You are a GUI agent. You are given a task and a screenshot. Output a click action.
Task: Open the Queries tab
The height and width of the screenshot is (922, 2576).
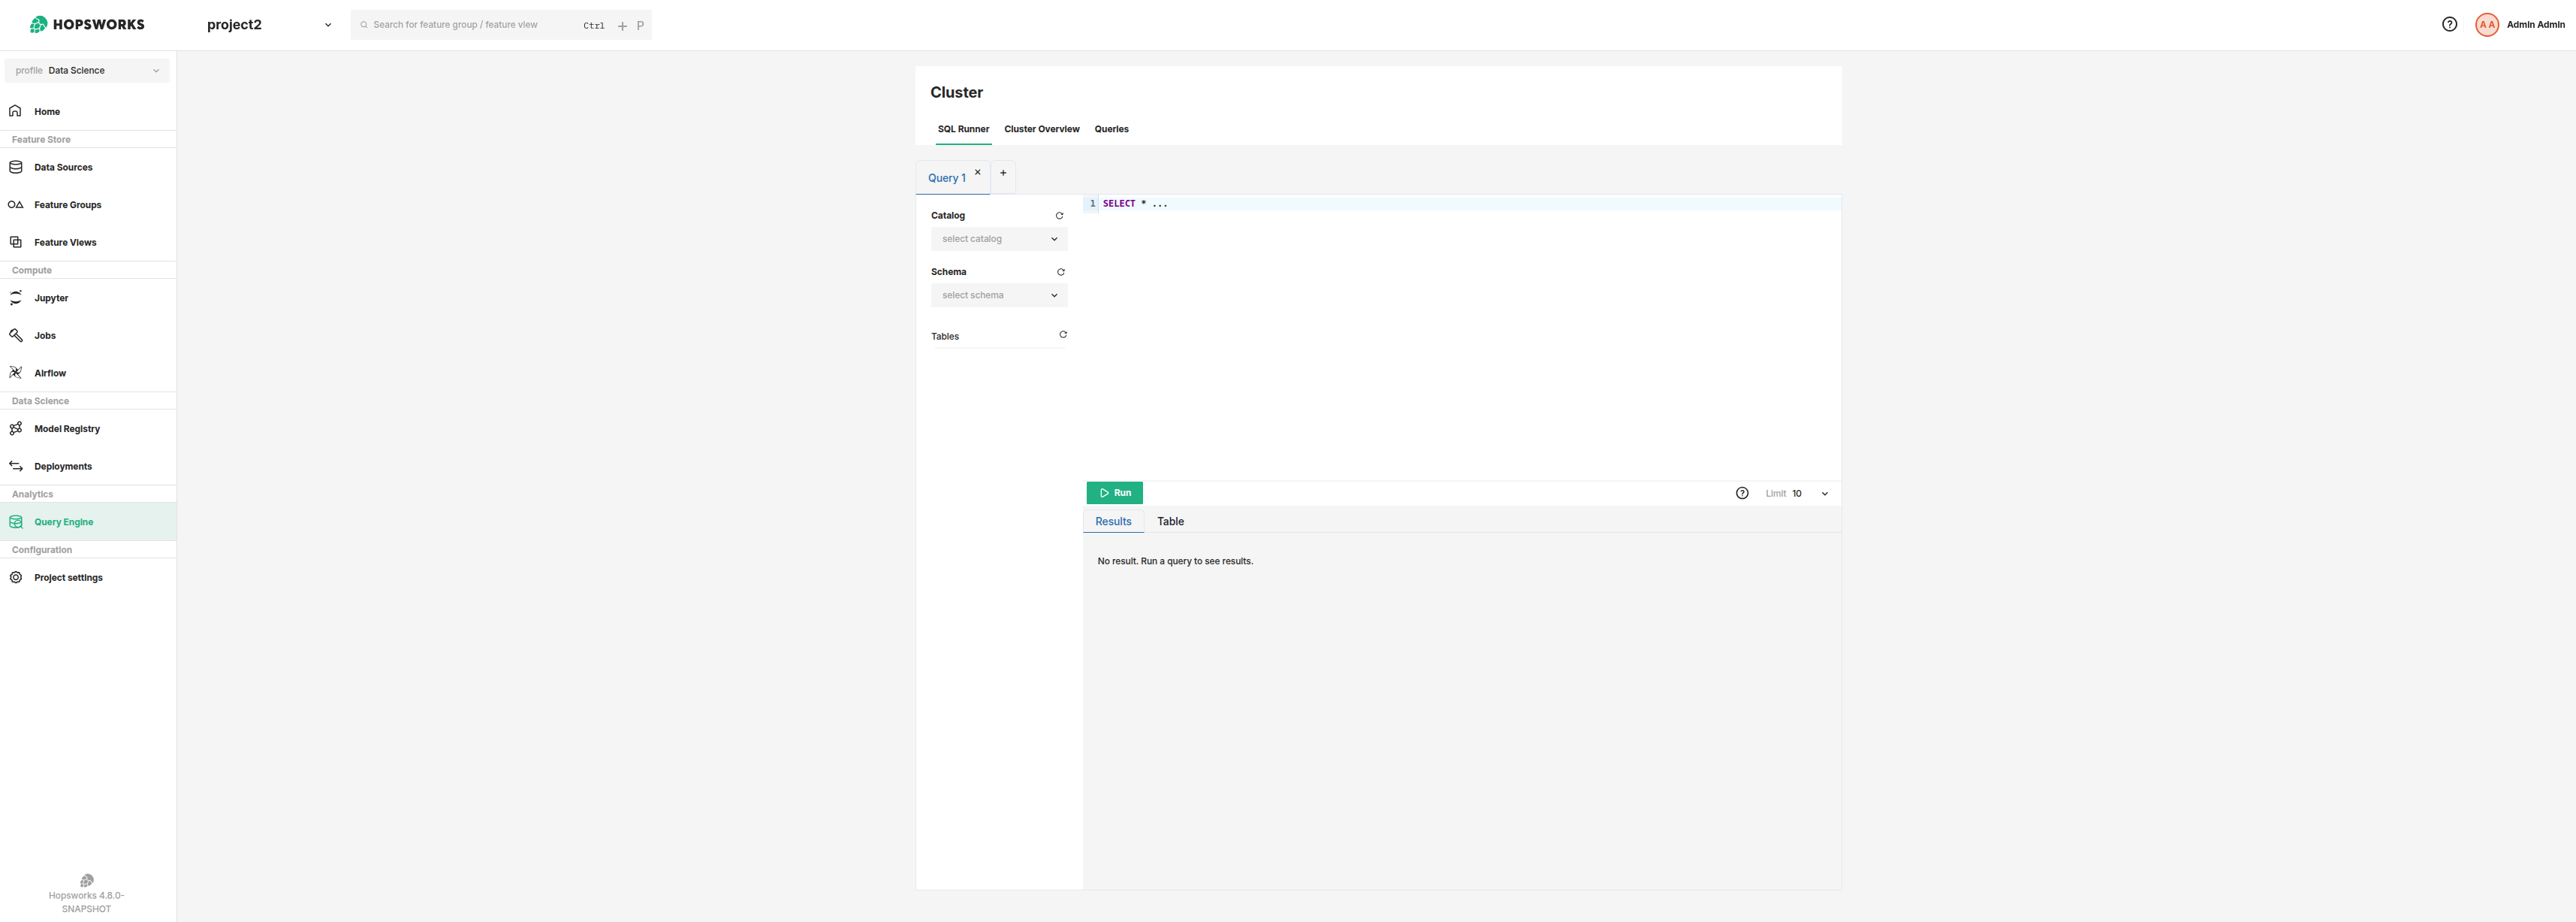(x=1111, y=128)
